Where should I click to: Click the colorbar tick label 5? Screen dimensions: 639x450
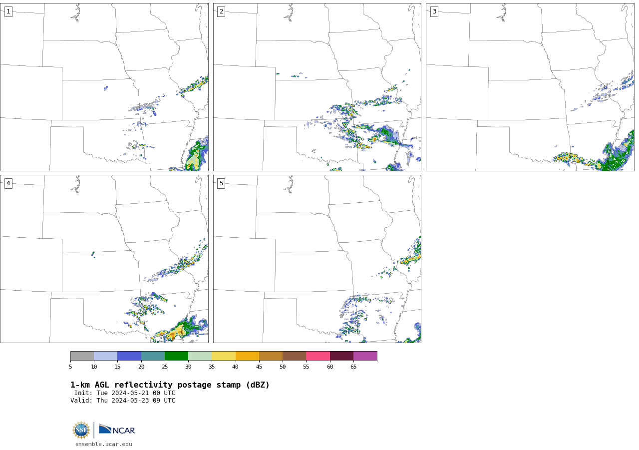[x=70, y=367]
